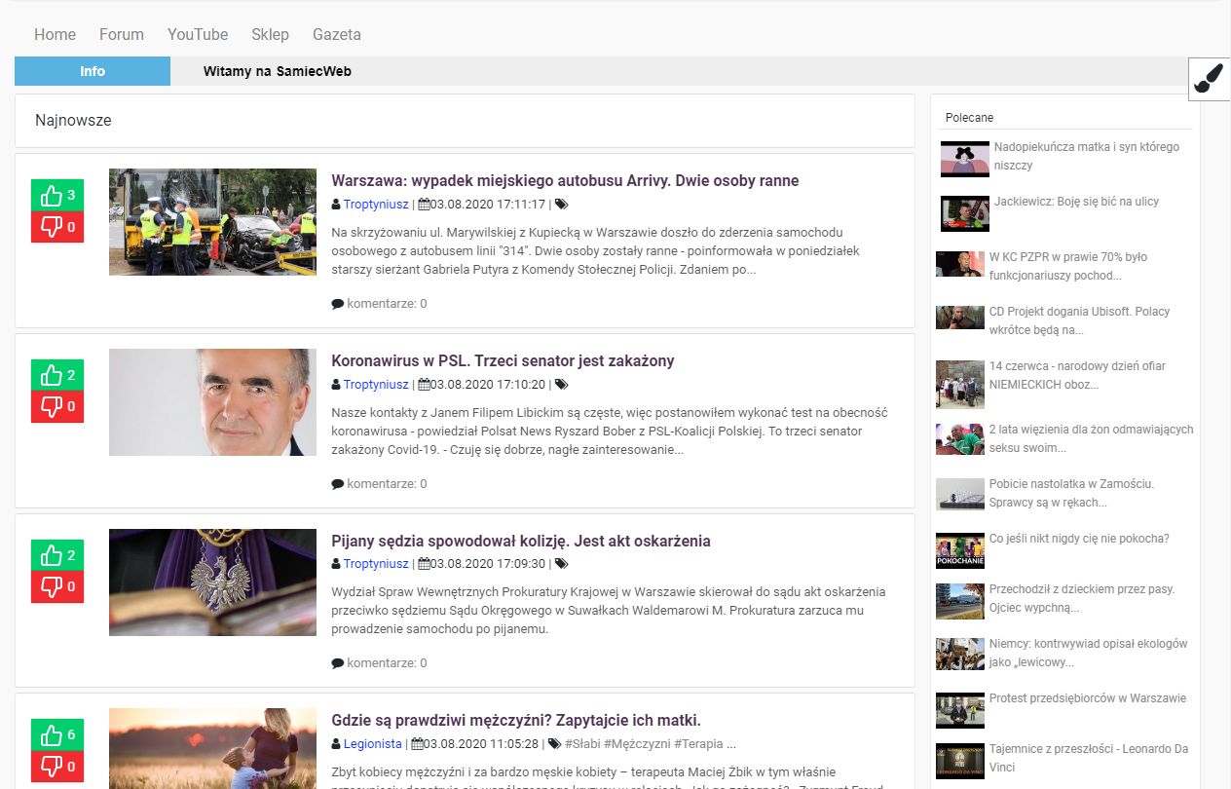Click the Witamy na SamiecWeb ticker text
Image resolution: width=1231 pixels, height=789 pixels.
pyautogui.click(x=278, y=71)
